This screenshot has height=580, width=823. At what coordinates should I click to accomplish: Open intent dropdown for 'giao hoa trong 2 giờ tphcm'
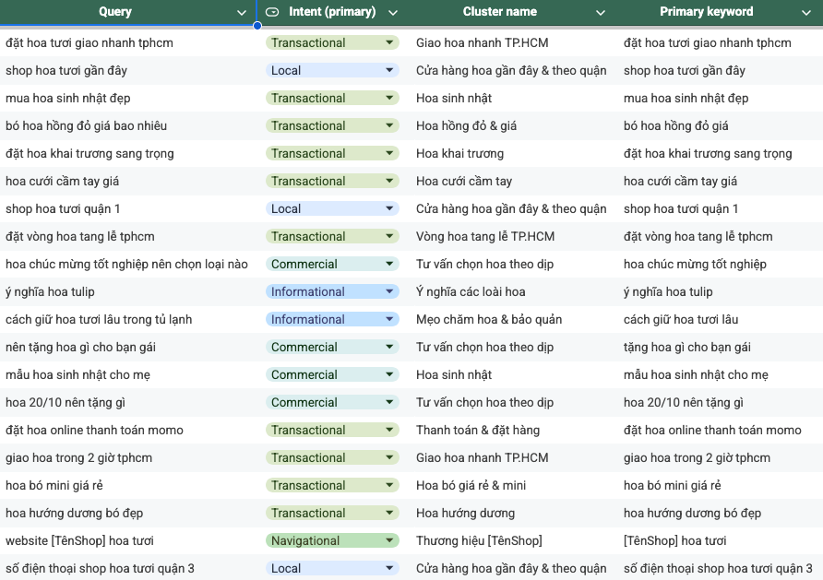click(x=389, y=457)
